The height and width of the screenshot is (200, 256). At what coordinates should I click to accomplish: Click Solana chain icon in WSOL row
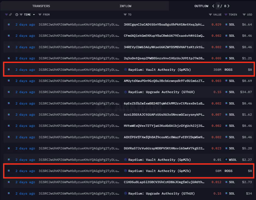(x=9, y=159)
